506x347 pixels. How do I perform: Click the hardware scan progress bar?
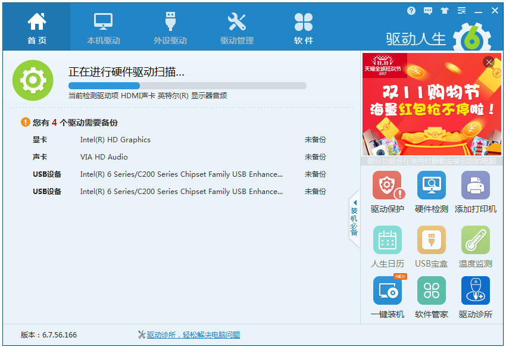coord(187,86)
